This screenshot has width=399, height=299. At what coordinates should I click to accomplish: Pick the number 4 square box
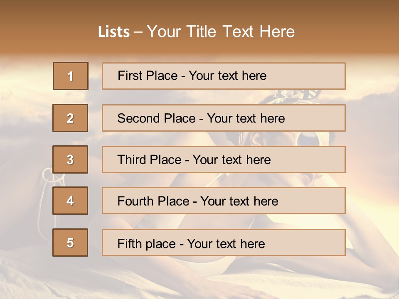70,201
